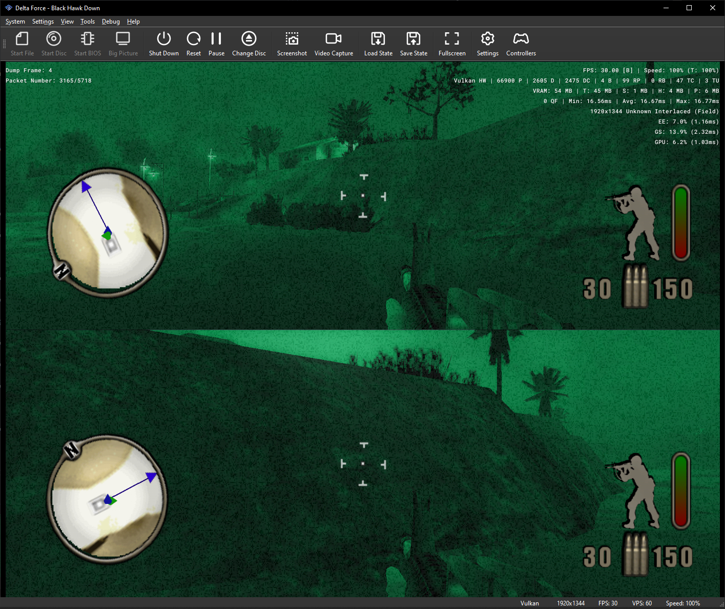725x609 pixels.
Task: Click the 'EE: 7.0% (1.16ms)' overlay line
Action: coord(689,121)
